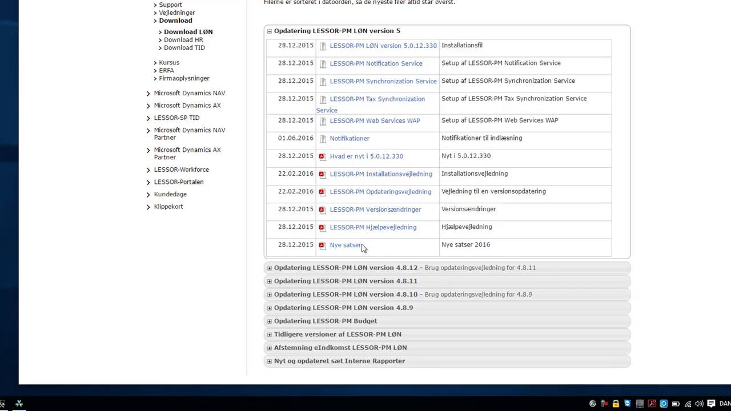Click file icon beside LESSOR-PM LØN version 5.0.12.330
Screen dimensions: 731x411
click(323, 46)
